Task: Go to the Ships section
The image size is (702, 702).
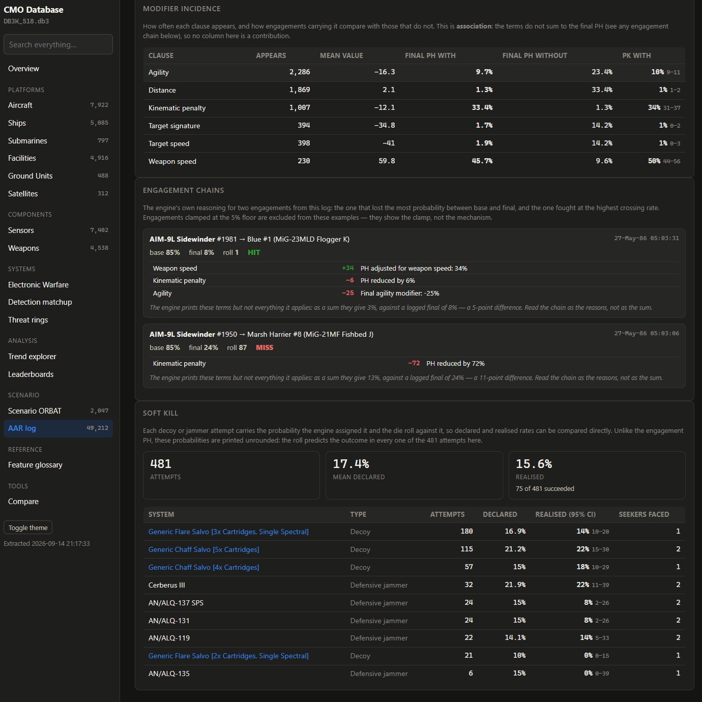Action: point(58,123)
